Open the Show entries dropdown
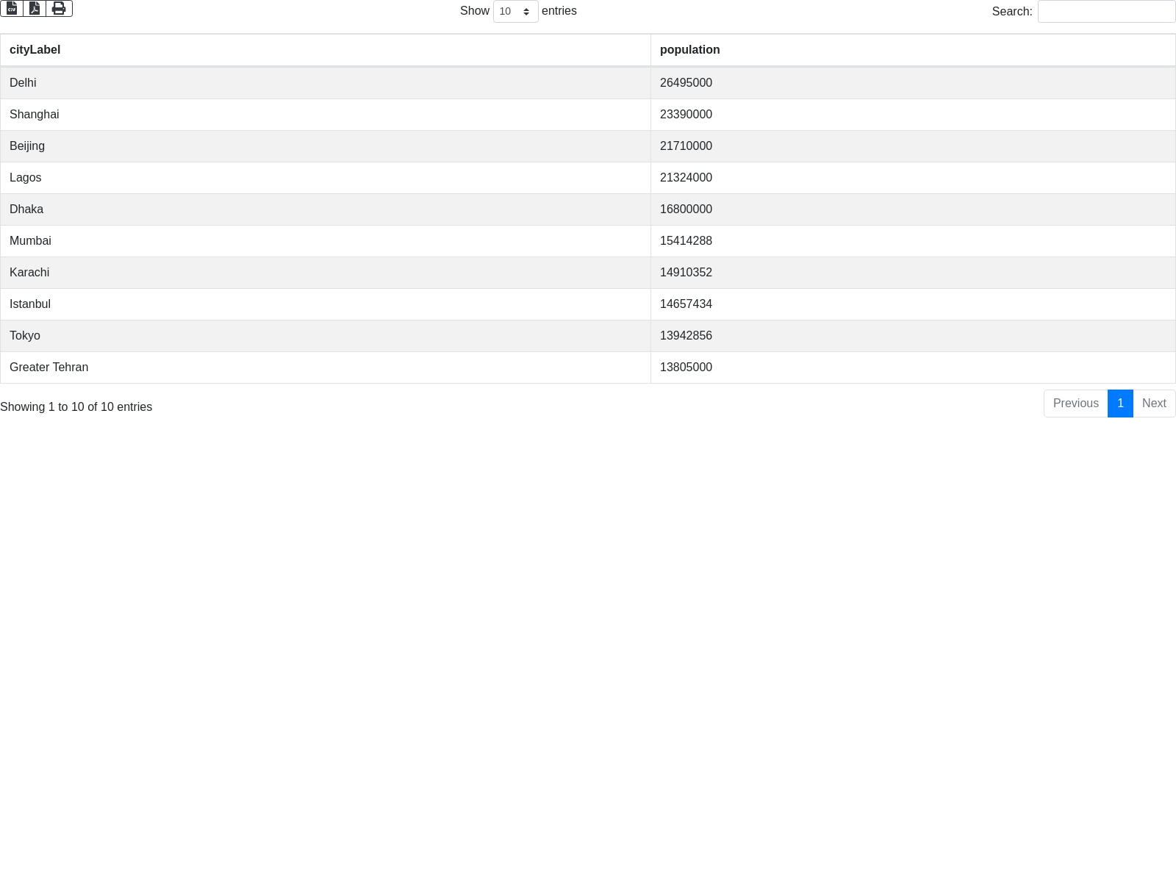Screen dimensions: 1176x882 (515, 12)
